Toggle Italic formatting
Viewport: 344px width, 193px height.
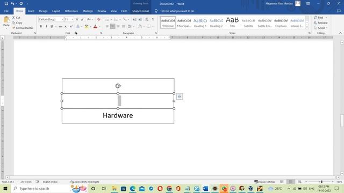tap(46, 26)
